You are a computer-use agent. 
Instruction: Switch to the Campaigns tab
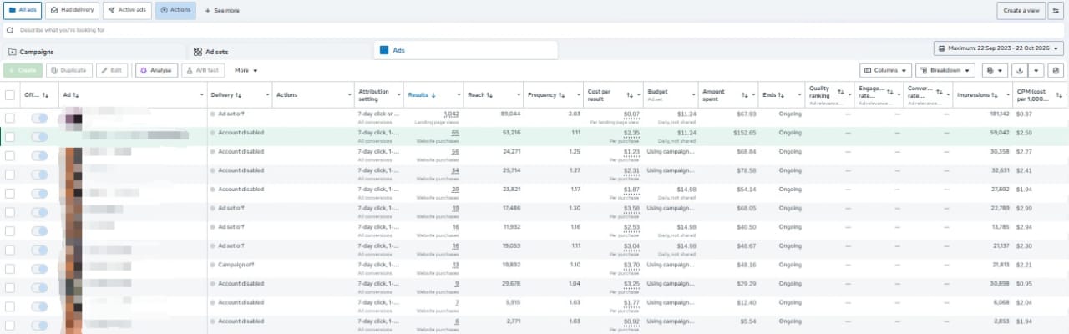pos(94,52)
